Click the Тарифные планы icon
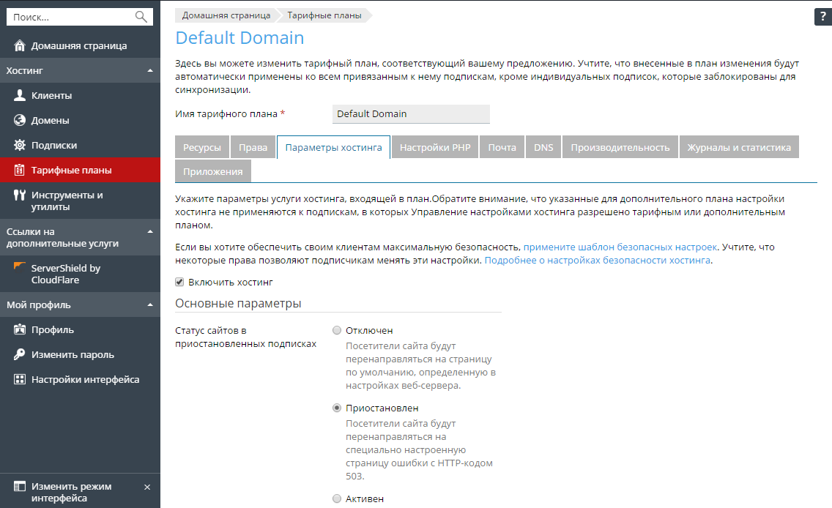Screen dimensions: 832x508 click(20, 171)
